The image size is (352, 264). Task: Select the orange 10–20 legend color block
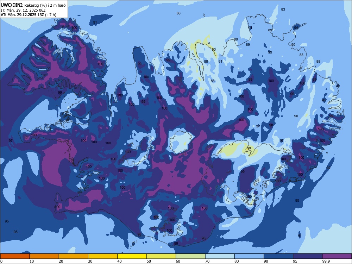(x=44, y=256)
